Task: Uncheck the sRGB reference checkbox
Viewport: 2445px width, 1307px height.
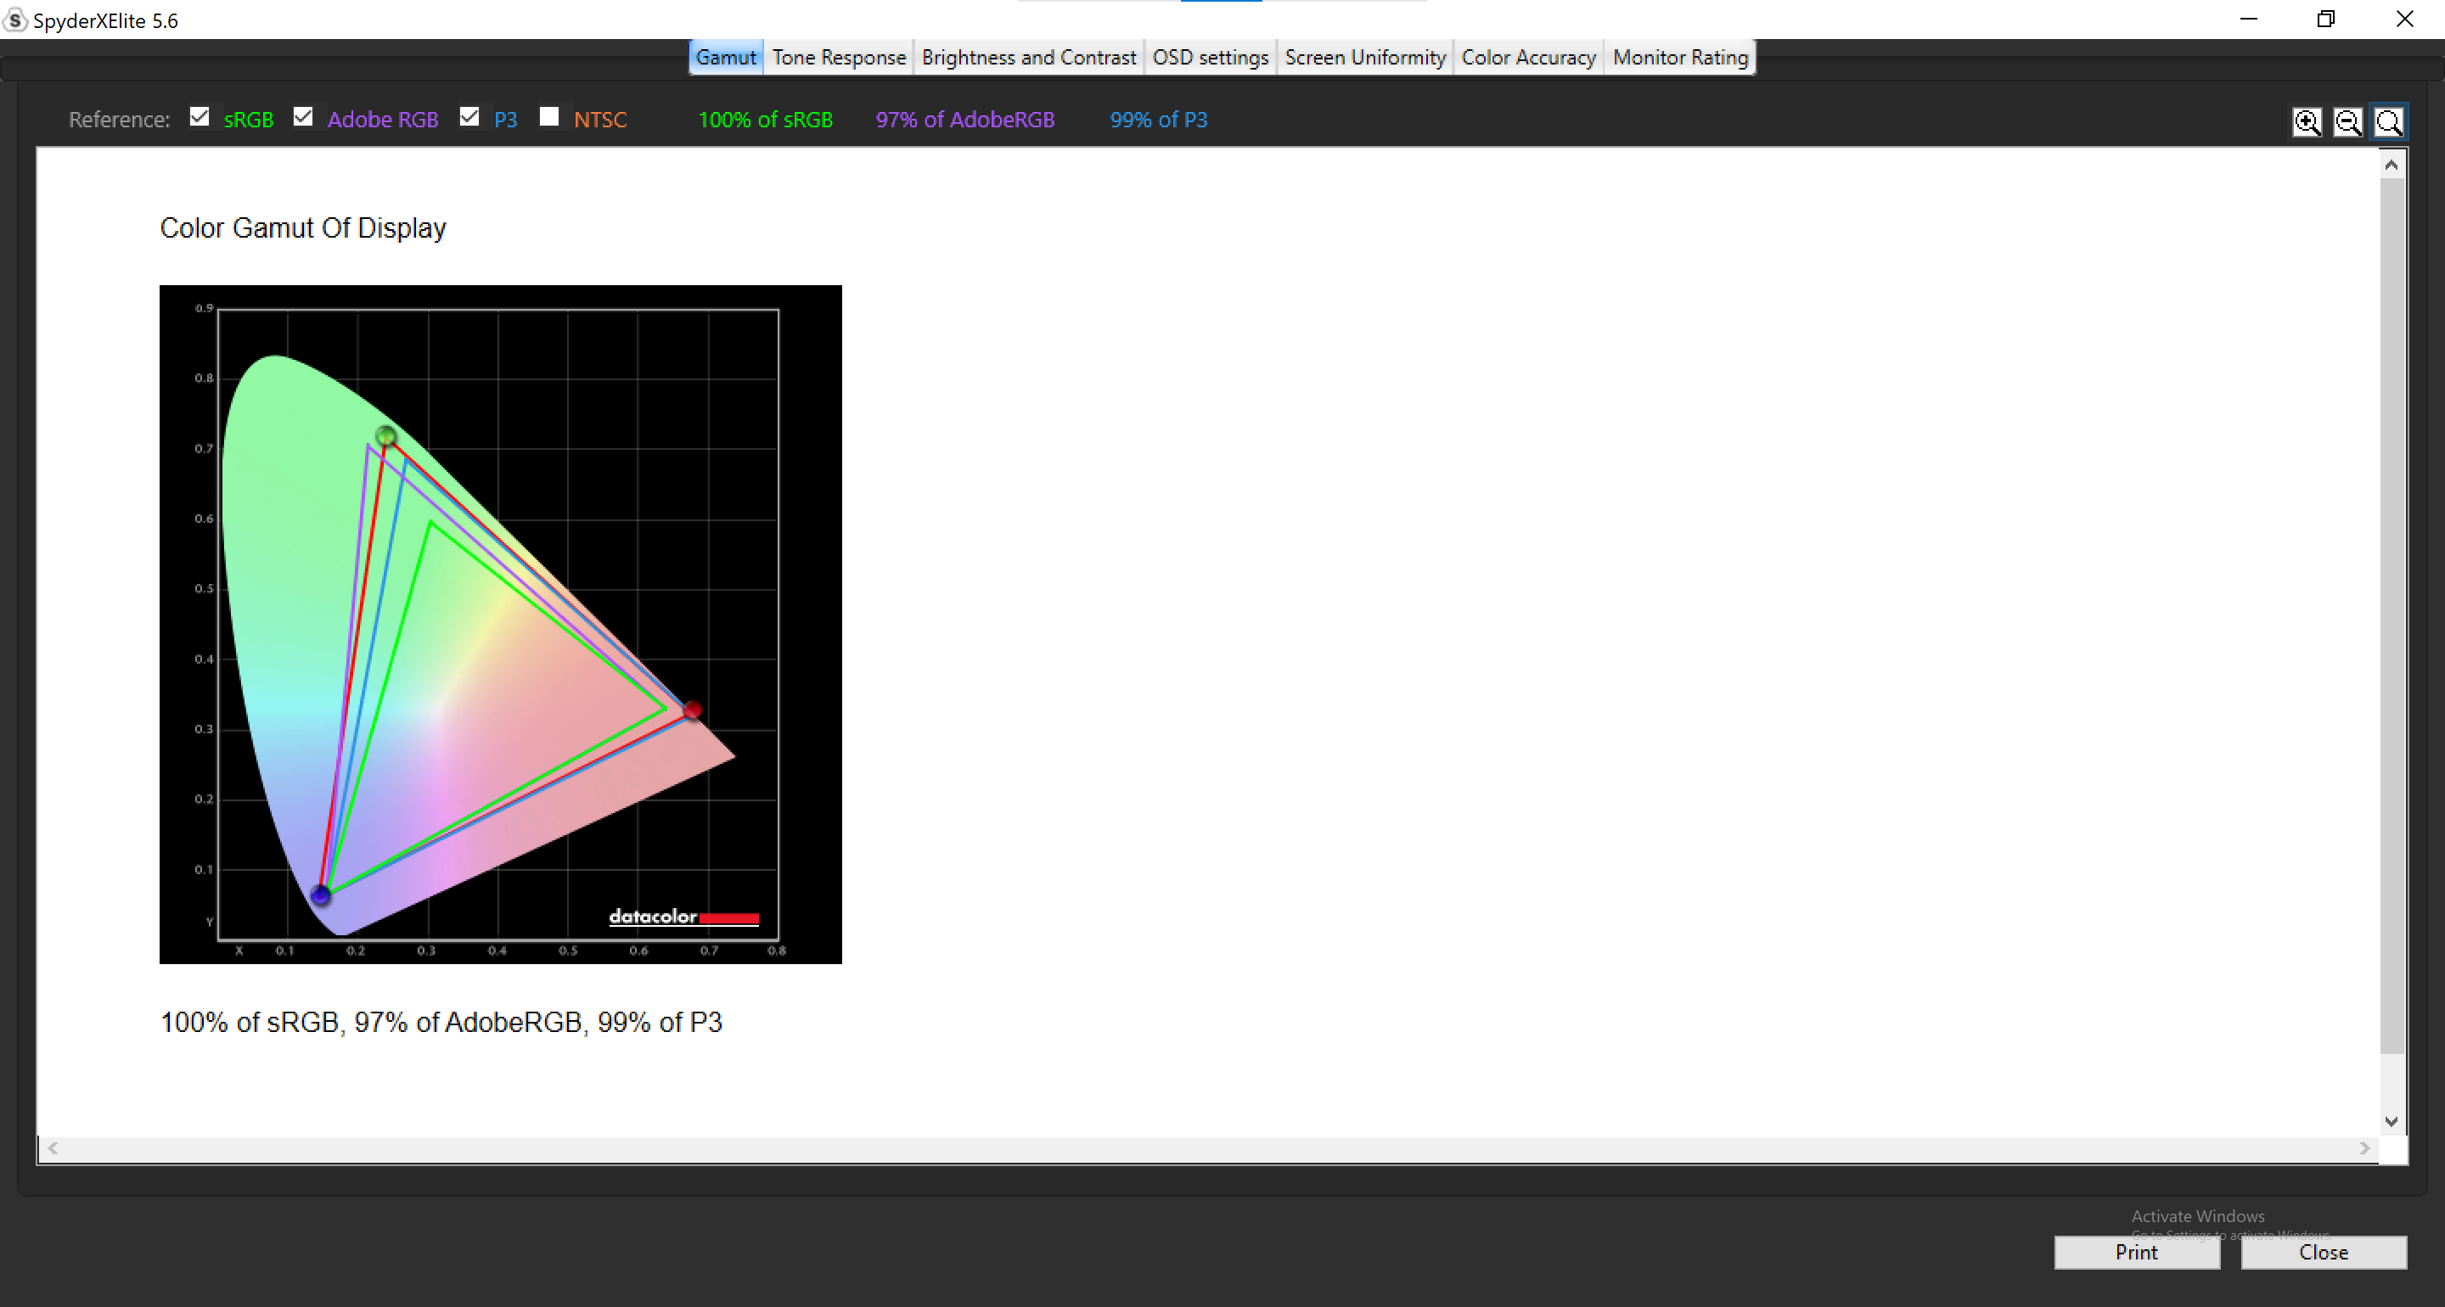Action: click(200, 117)
